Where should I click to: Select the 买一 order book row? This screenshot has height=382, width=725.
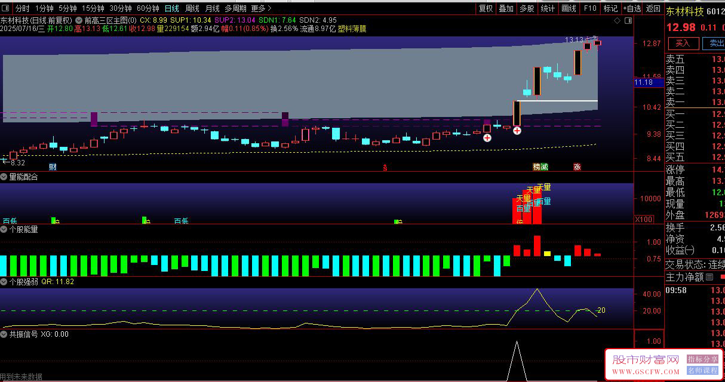point(695,113)
